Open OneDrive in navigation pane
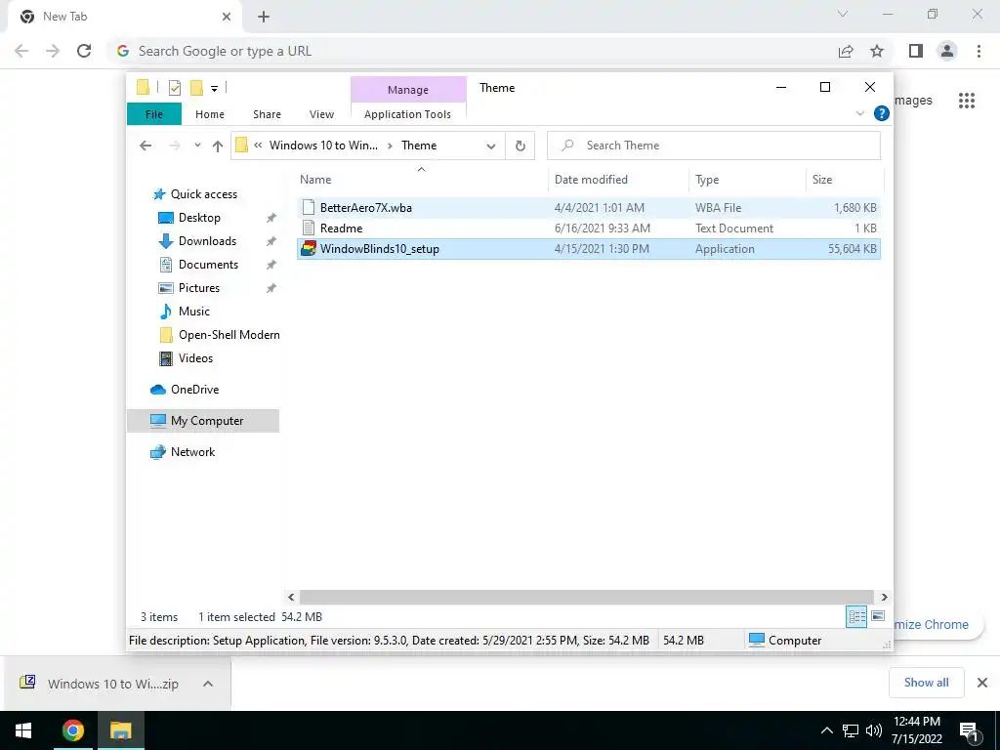Viewport: 1000px width, 750px height. coord(194,390)
